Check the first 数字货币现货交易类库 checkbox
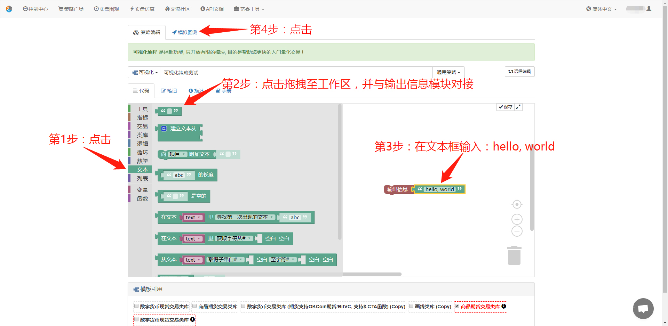The width and height of the screenshot is (668, 326). pyautogui.click(x=136, y=306)
